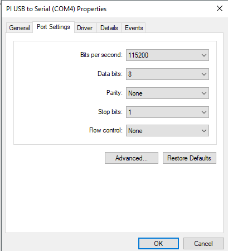Image resolution: width=228 pixels, height=251 pixels.
Task: Click the Advanced... button
Action: pyautogui.click(x=132, y=158)
